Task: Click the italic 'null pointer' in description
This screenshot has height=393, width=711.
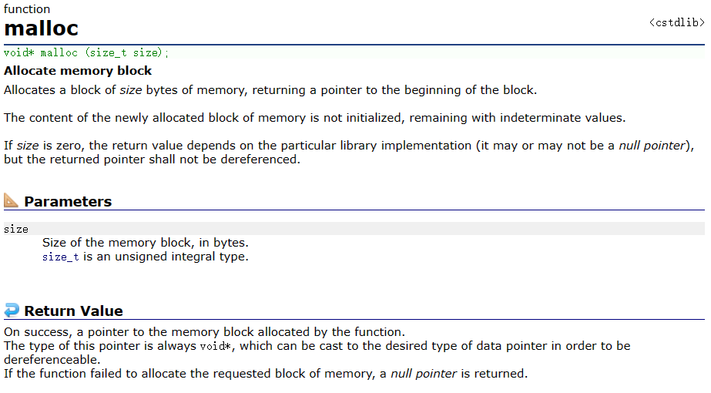Action: pyautogui.click(x=652, y=146)
